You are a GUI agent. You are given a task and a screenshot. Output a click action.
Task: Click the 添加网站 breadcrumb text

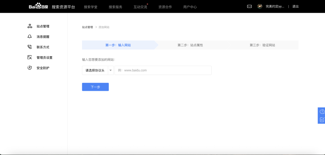tap(104, 27)
